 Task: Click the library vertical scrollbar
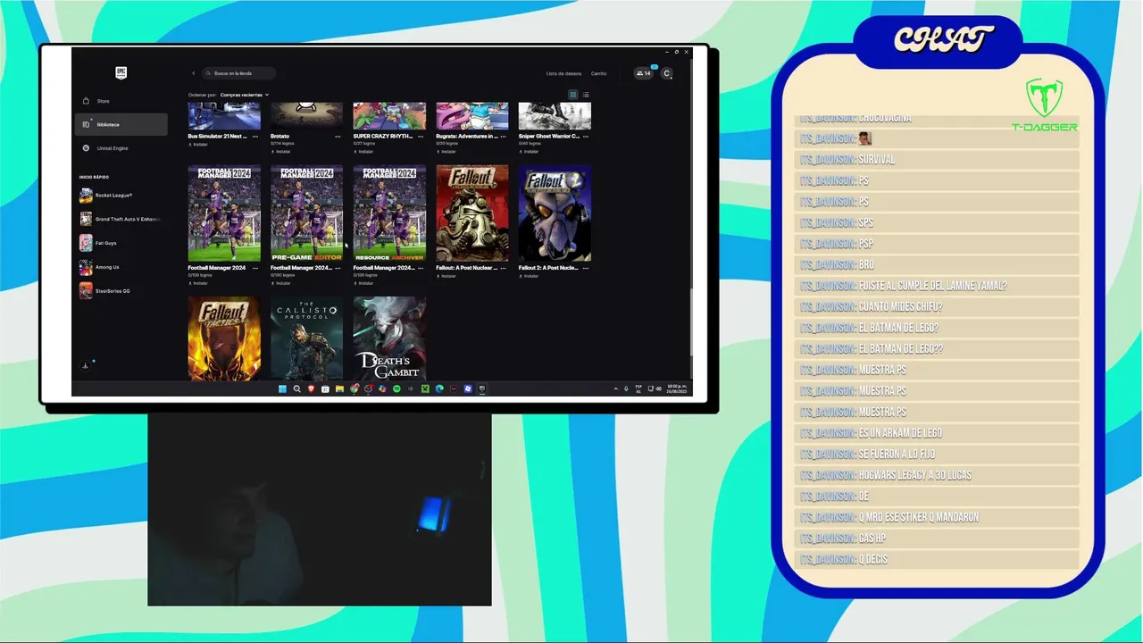pos(689,321)
